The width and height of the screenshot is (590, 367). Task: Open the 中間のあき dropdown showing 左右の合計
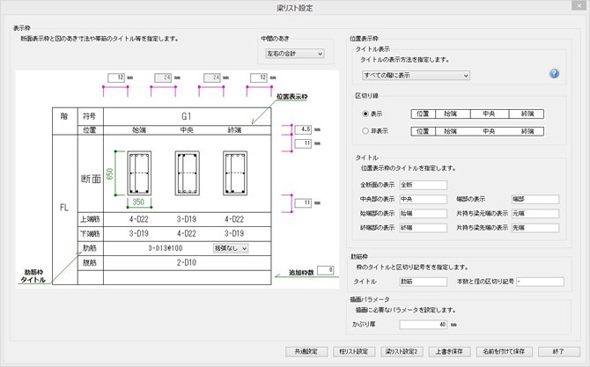295,54
